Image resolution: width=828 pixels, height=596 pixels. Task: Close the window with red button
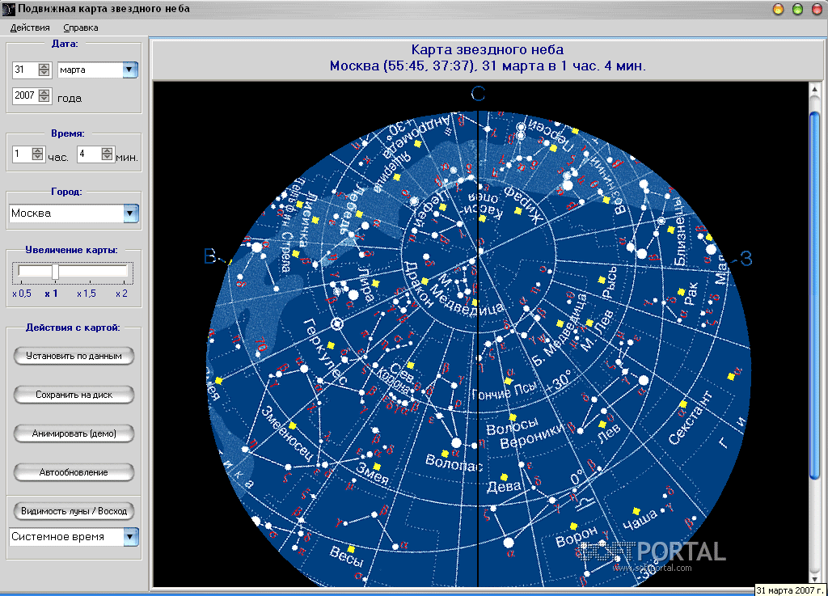tap(817, 9)
